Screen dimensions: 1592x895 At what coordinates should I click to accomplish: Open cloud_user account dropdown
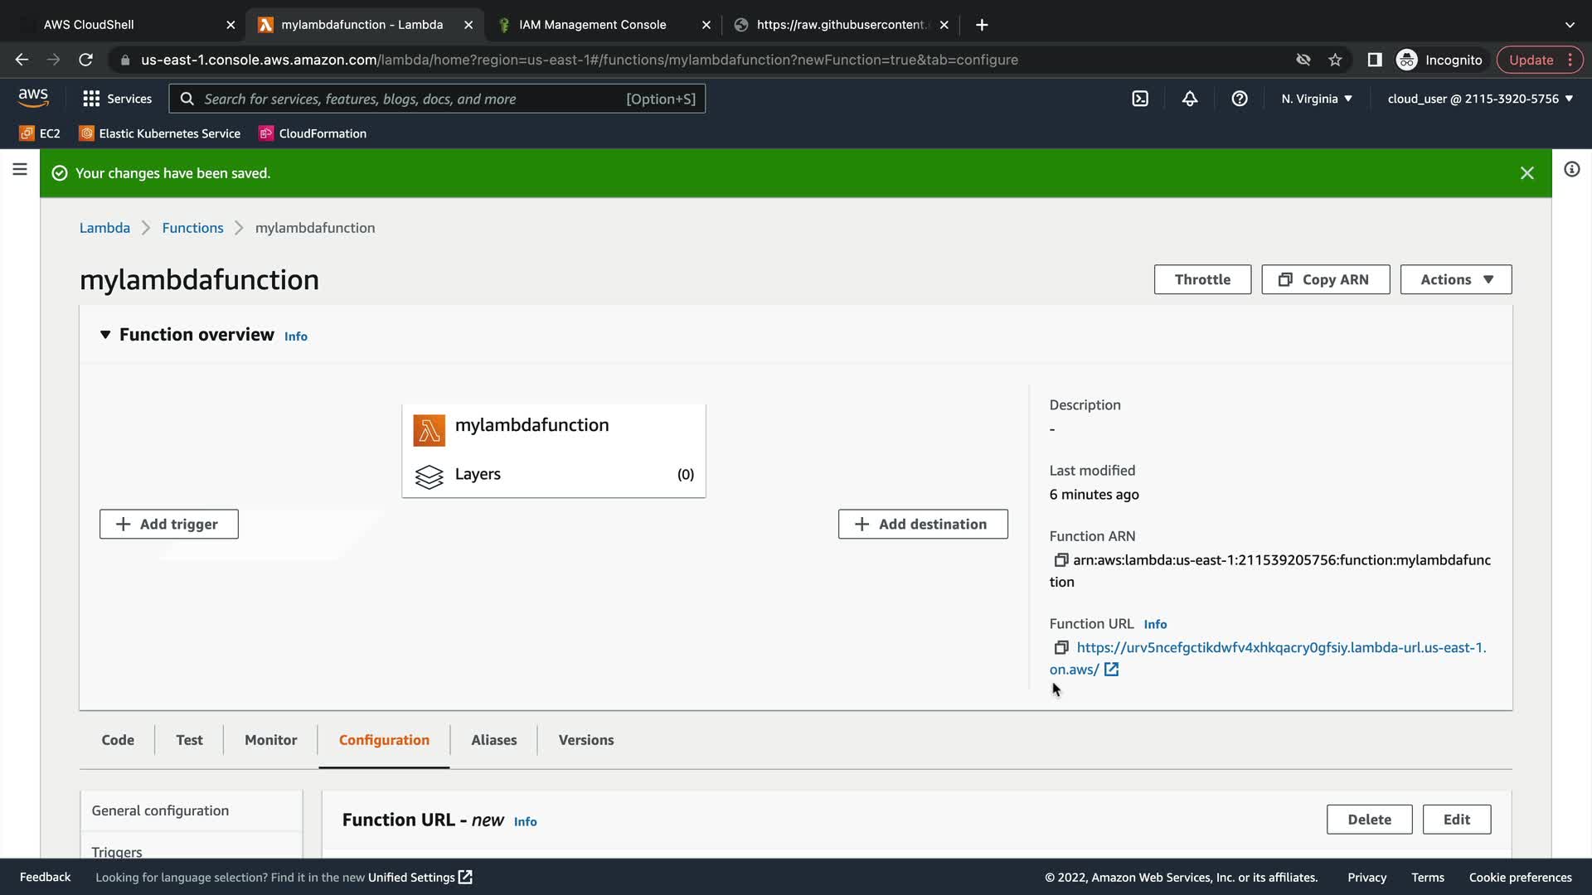(1480, 99)
